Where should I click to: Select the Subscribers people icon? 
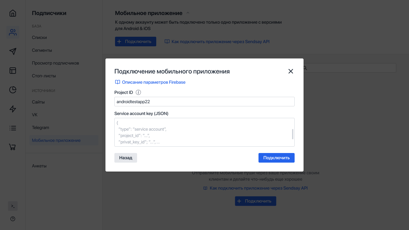(x=12, y=32)
